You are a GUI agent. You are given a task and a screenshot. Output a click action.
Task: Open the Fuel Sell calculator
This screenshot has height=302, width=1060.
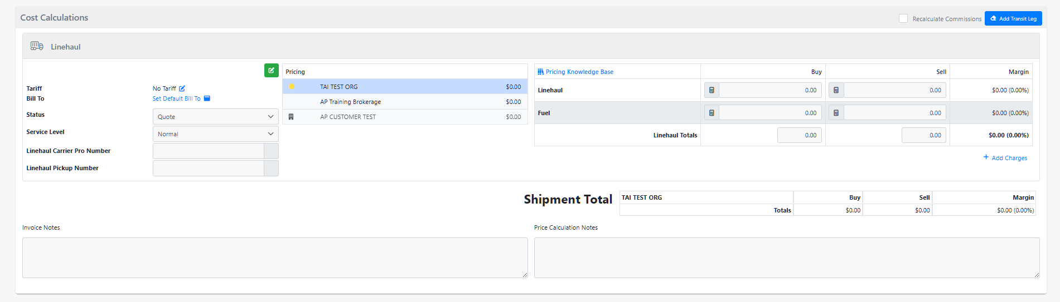pyautogui.click(x=836, y=113)
